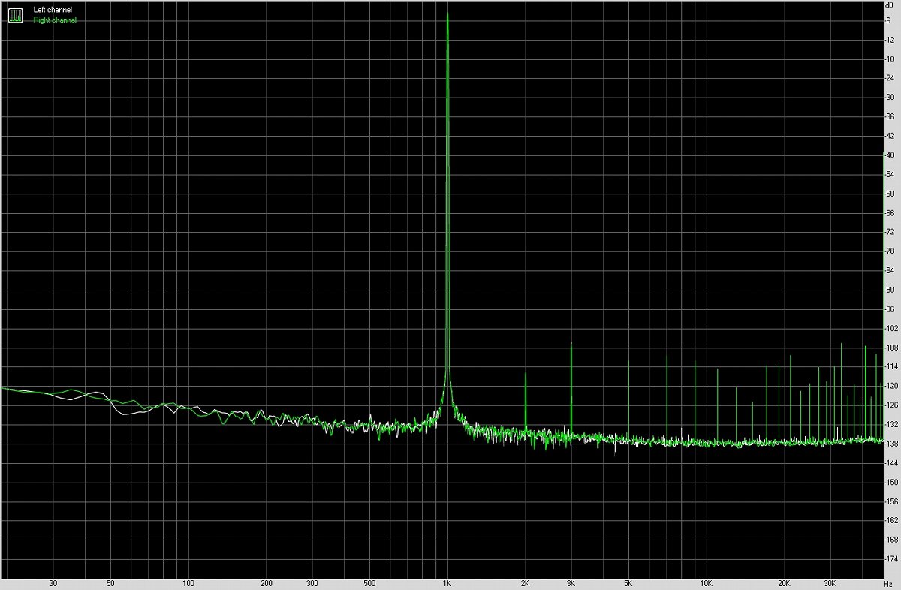
Task: Click the '-108' dB axis label
Action: [x=891, y=348]
